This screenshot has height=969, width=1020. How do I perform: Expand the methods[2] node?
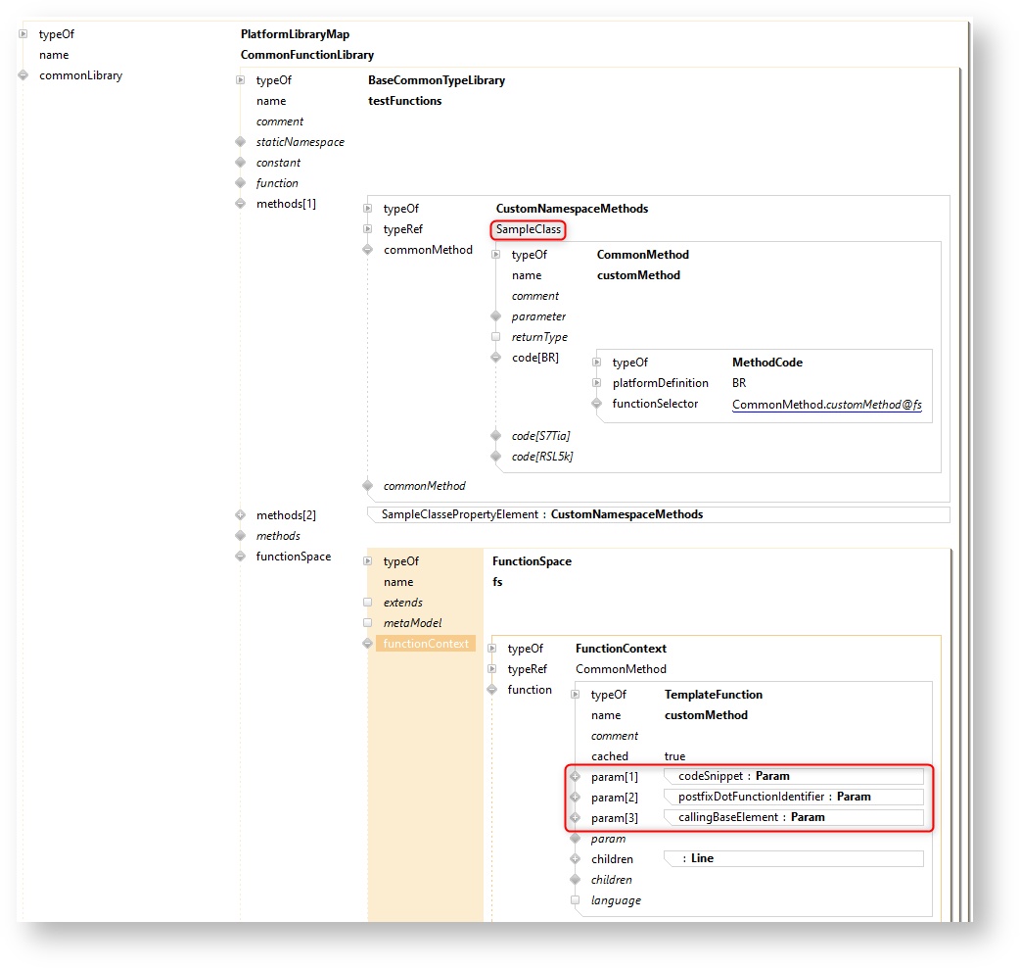coord(240,514)
